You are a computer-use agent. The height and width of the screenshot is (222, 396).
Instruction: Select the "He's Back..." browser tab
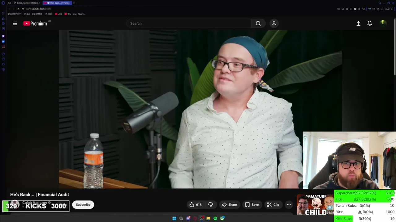coord(58,3)
